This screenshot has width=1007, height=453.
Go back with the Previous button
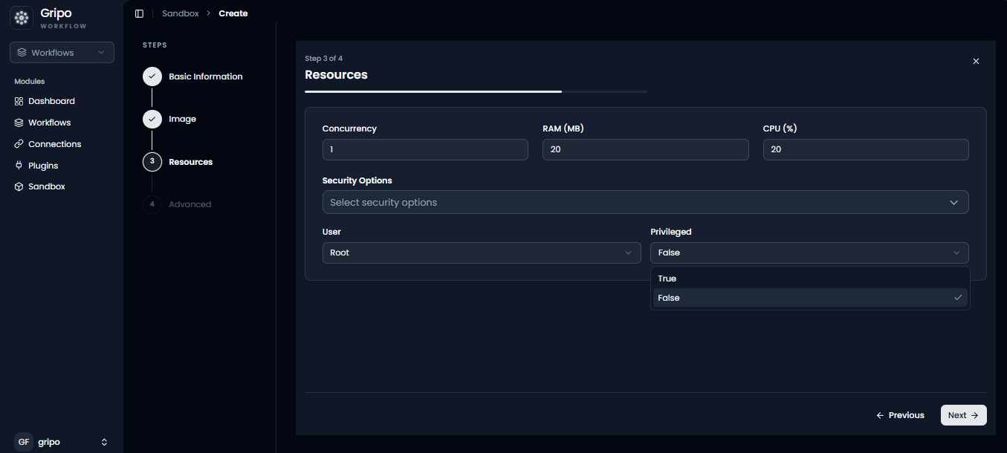click(x=900, y=415)
